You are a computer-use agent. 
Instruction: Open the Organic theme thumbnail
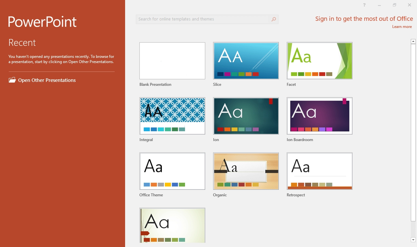tap(246, 171)
